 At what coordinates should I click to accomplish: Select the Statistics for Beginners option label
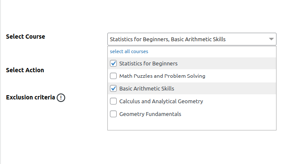tap(148, 63)
